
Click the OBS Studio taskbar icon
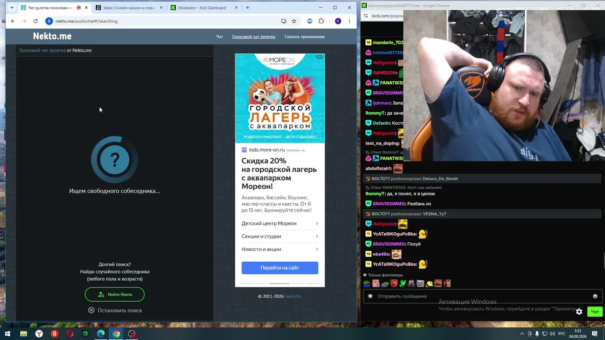pyautogui.click(x=132, y=334)
